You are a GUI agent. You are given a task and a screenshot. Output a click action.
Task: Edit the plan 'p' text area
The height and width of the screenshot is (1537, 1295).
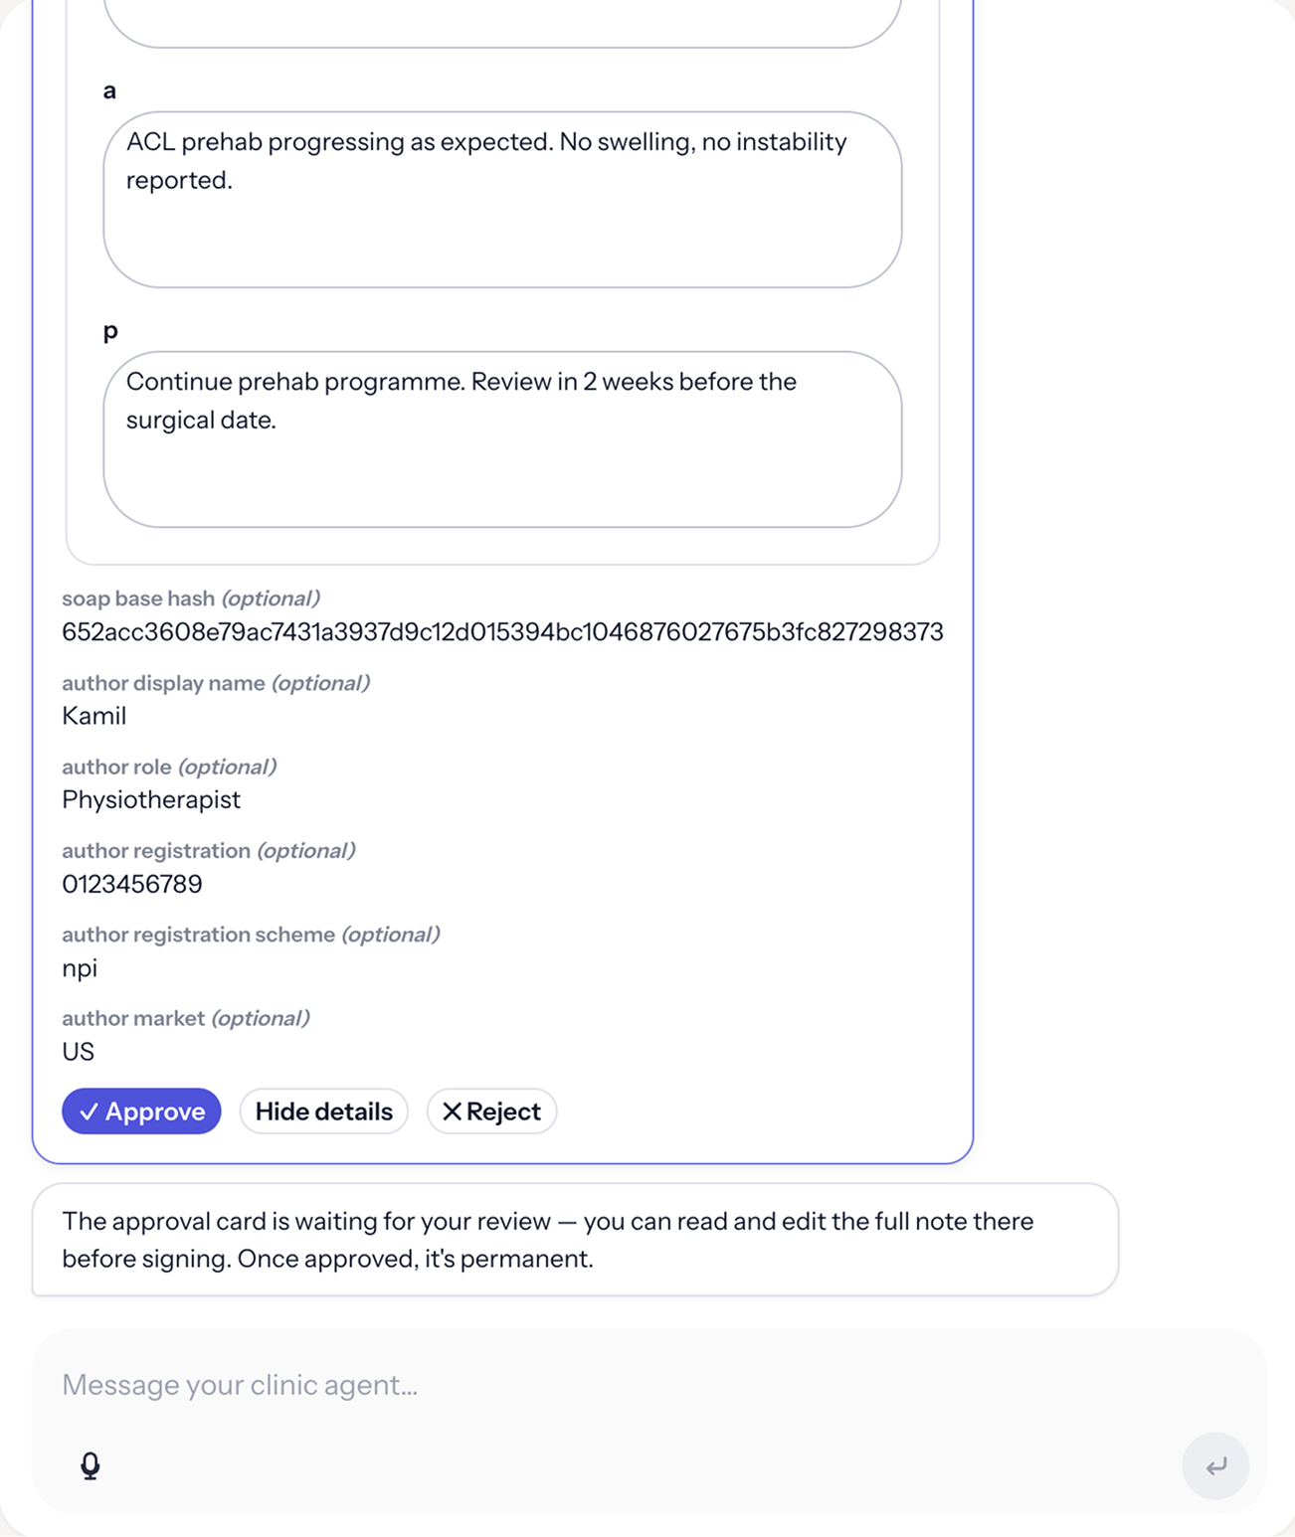coord(502,439)
